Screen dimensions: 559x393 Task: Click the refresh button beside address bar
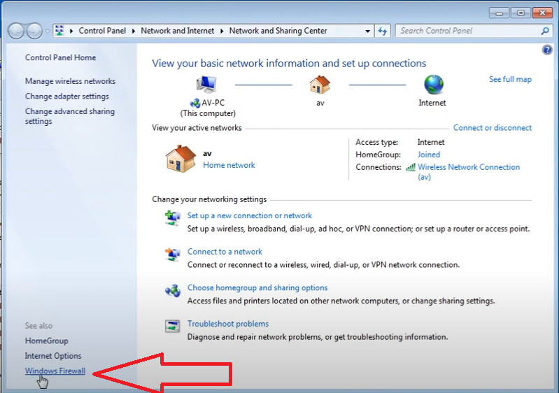click(382, 31)
